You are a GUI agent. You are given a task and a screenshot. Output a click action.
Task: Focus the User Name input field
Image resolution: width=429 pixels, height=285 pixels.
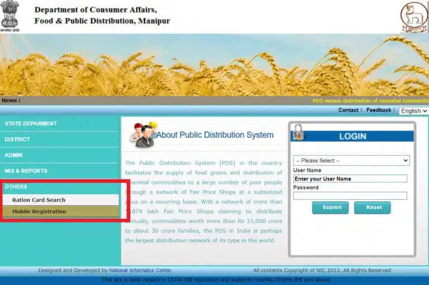coord(350,178)
